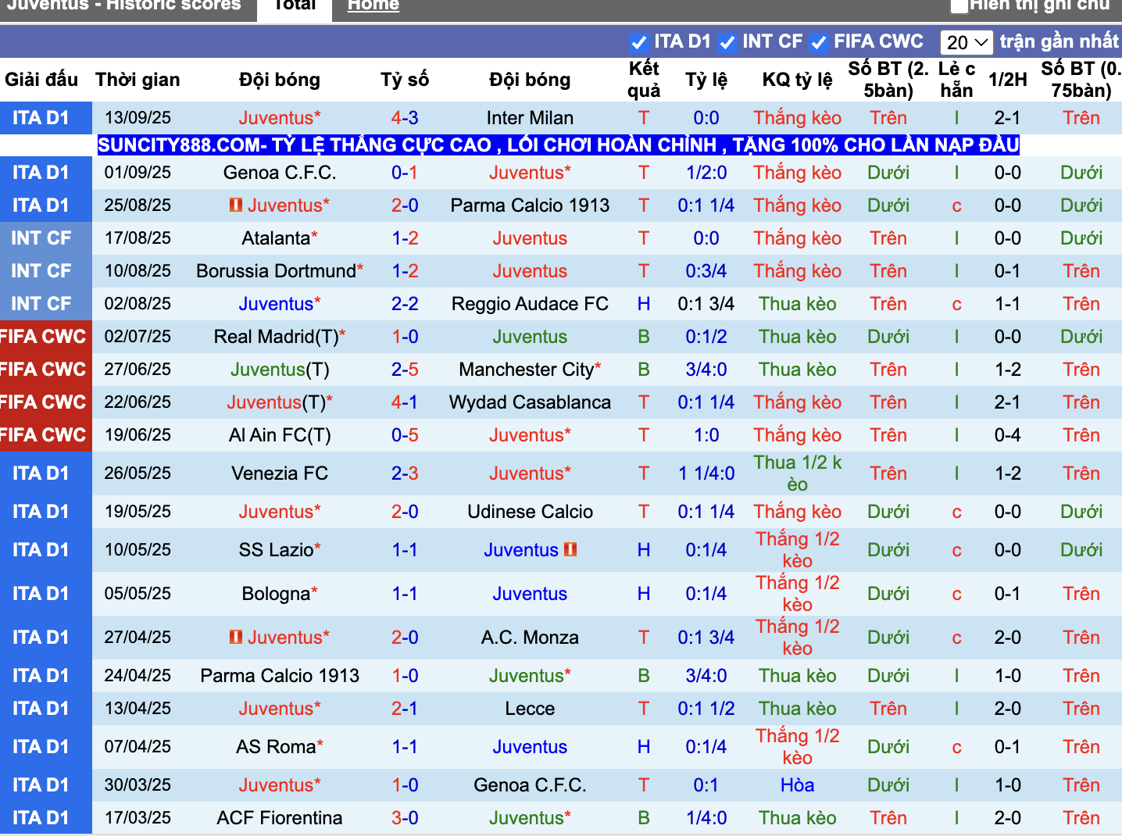Open AS Roma team link
1122x836 pixels.
coord(276,747)
